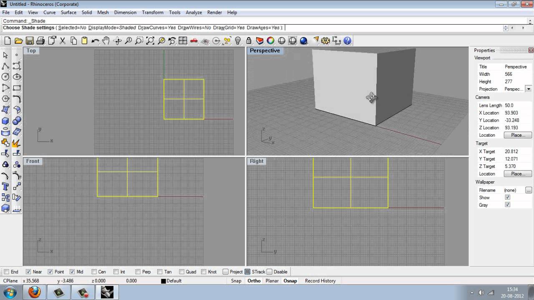Click the Print icon

40,41
